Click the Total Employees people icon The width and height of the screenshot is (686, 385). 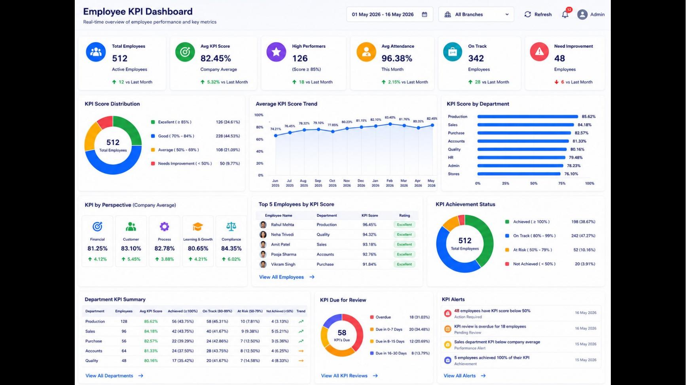click(x=96, y=52)
